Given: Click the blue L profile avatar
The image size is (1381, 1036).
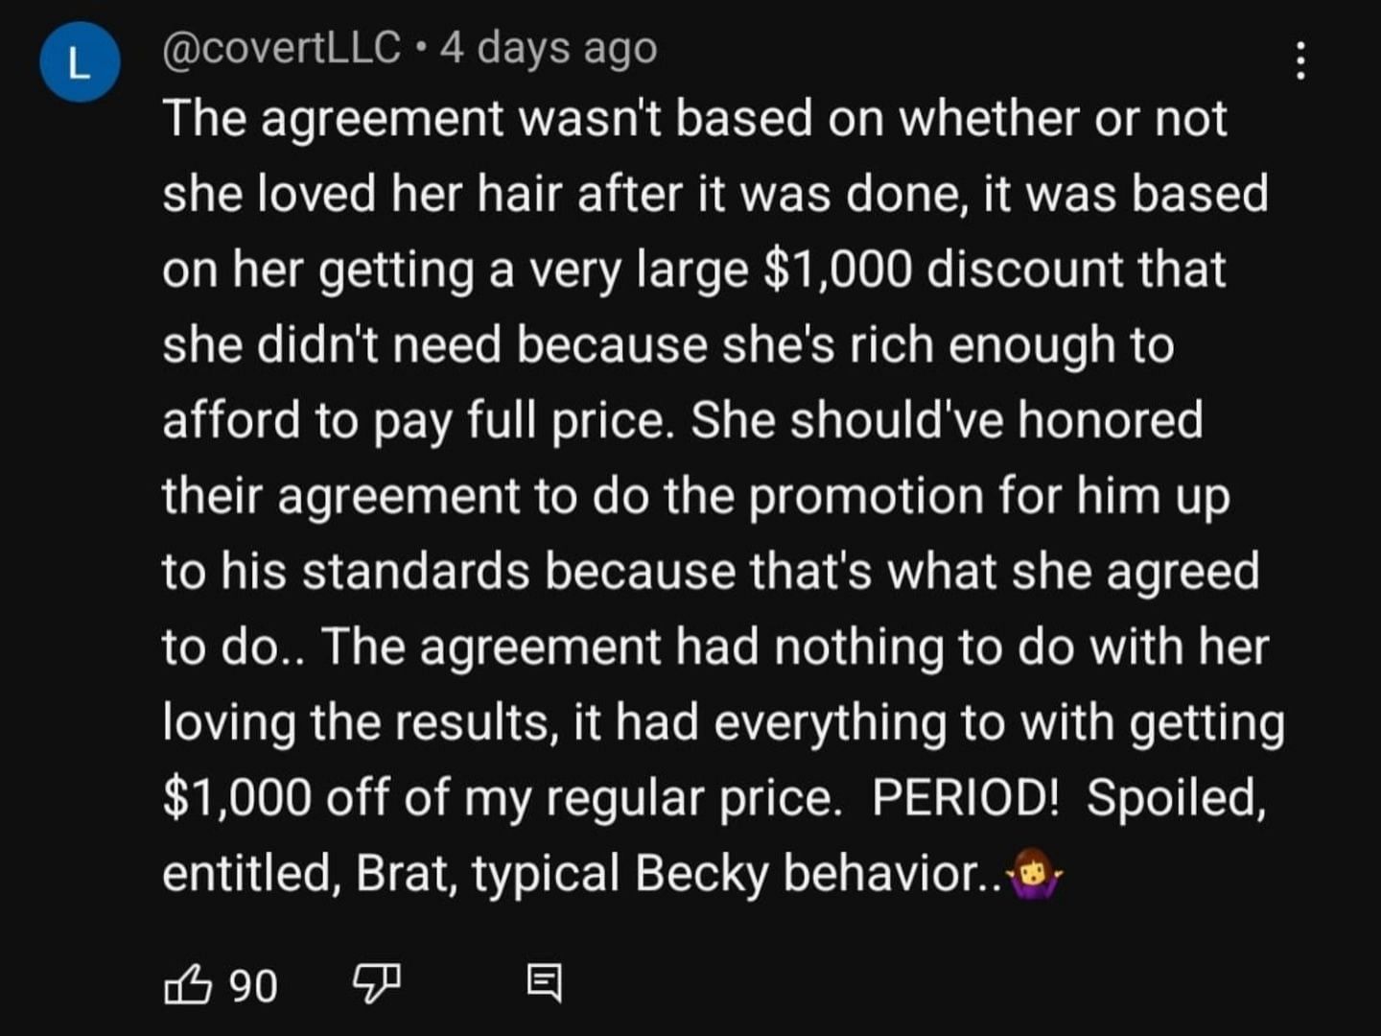Looking at the screenshot, I should pos(80,62).
